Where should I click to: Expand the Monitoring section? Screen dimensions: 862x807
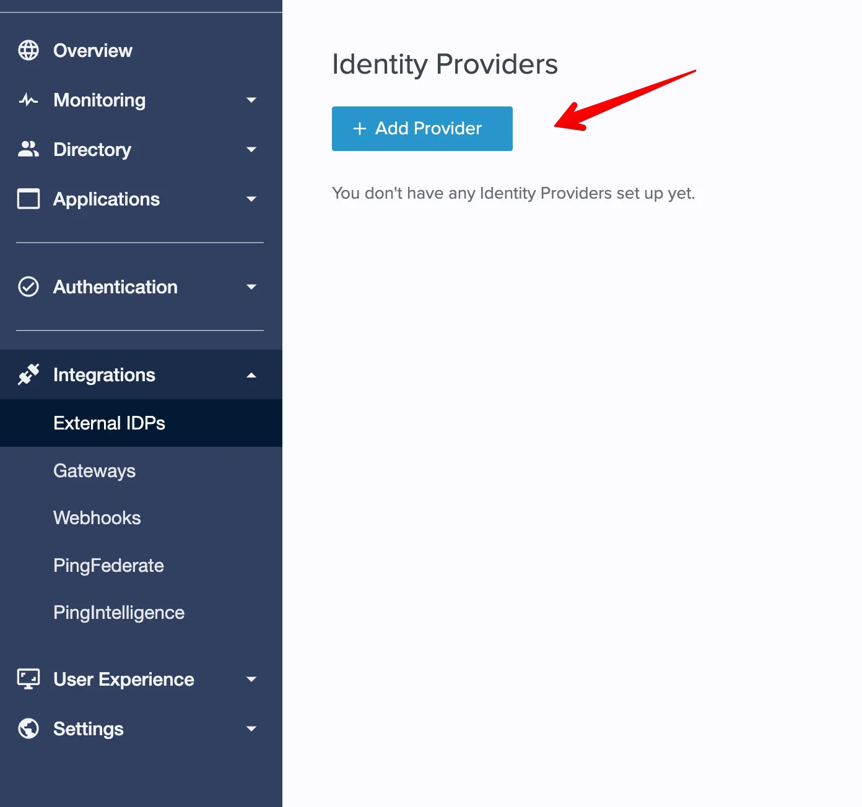(252, 100)
